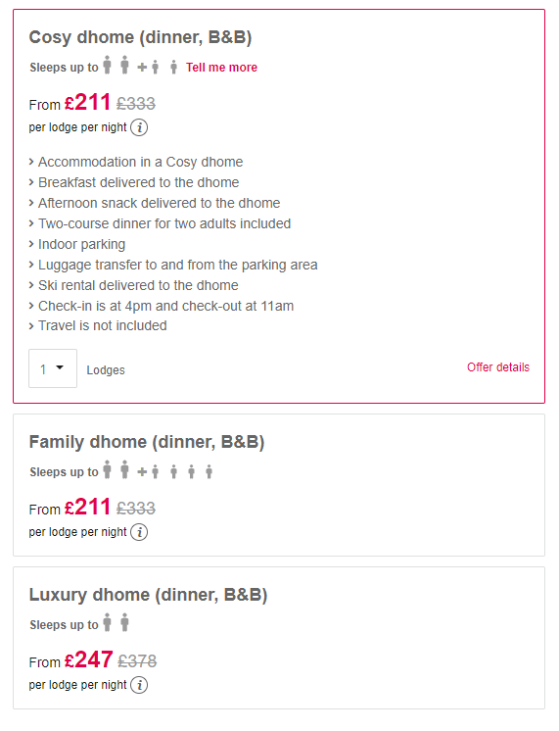Select the Cosy dhome (dinner, B&B) heading

140,37
